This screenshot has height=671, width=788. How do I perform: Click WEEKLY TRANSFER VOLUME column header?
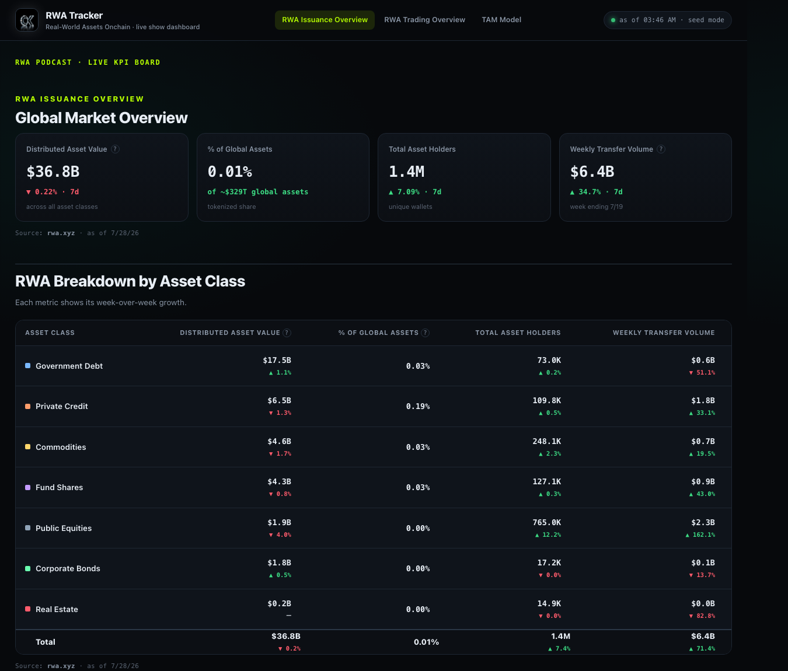664,333
